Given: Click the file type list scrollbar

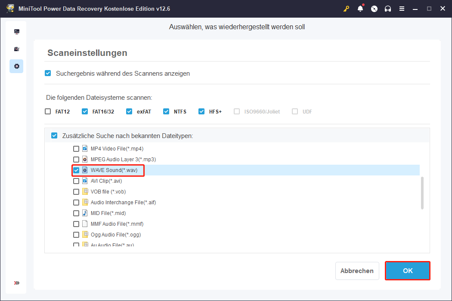Looking at the screenshot, I should coord(422,193).
